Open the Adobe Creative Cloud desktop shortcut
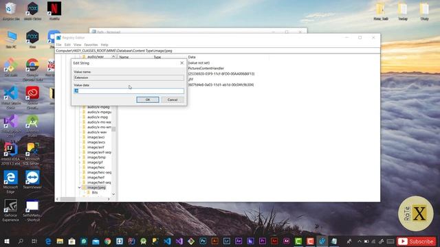Image resolution: width=440 pixels, height=247 pixels. click(x=32, y=97)
